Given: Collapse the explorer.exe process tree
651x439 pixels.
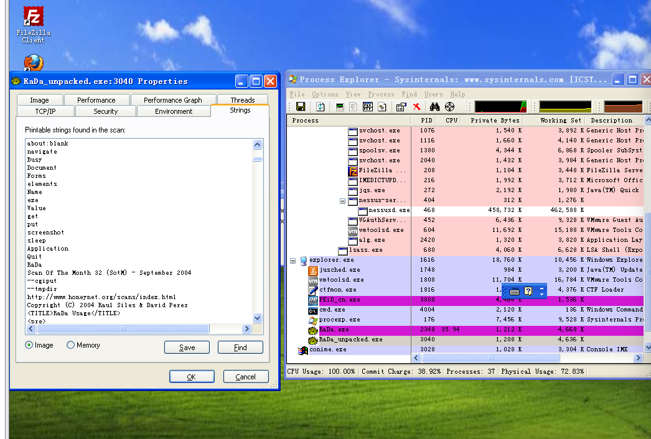Looking at the screenshot, I should [293, 261].
